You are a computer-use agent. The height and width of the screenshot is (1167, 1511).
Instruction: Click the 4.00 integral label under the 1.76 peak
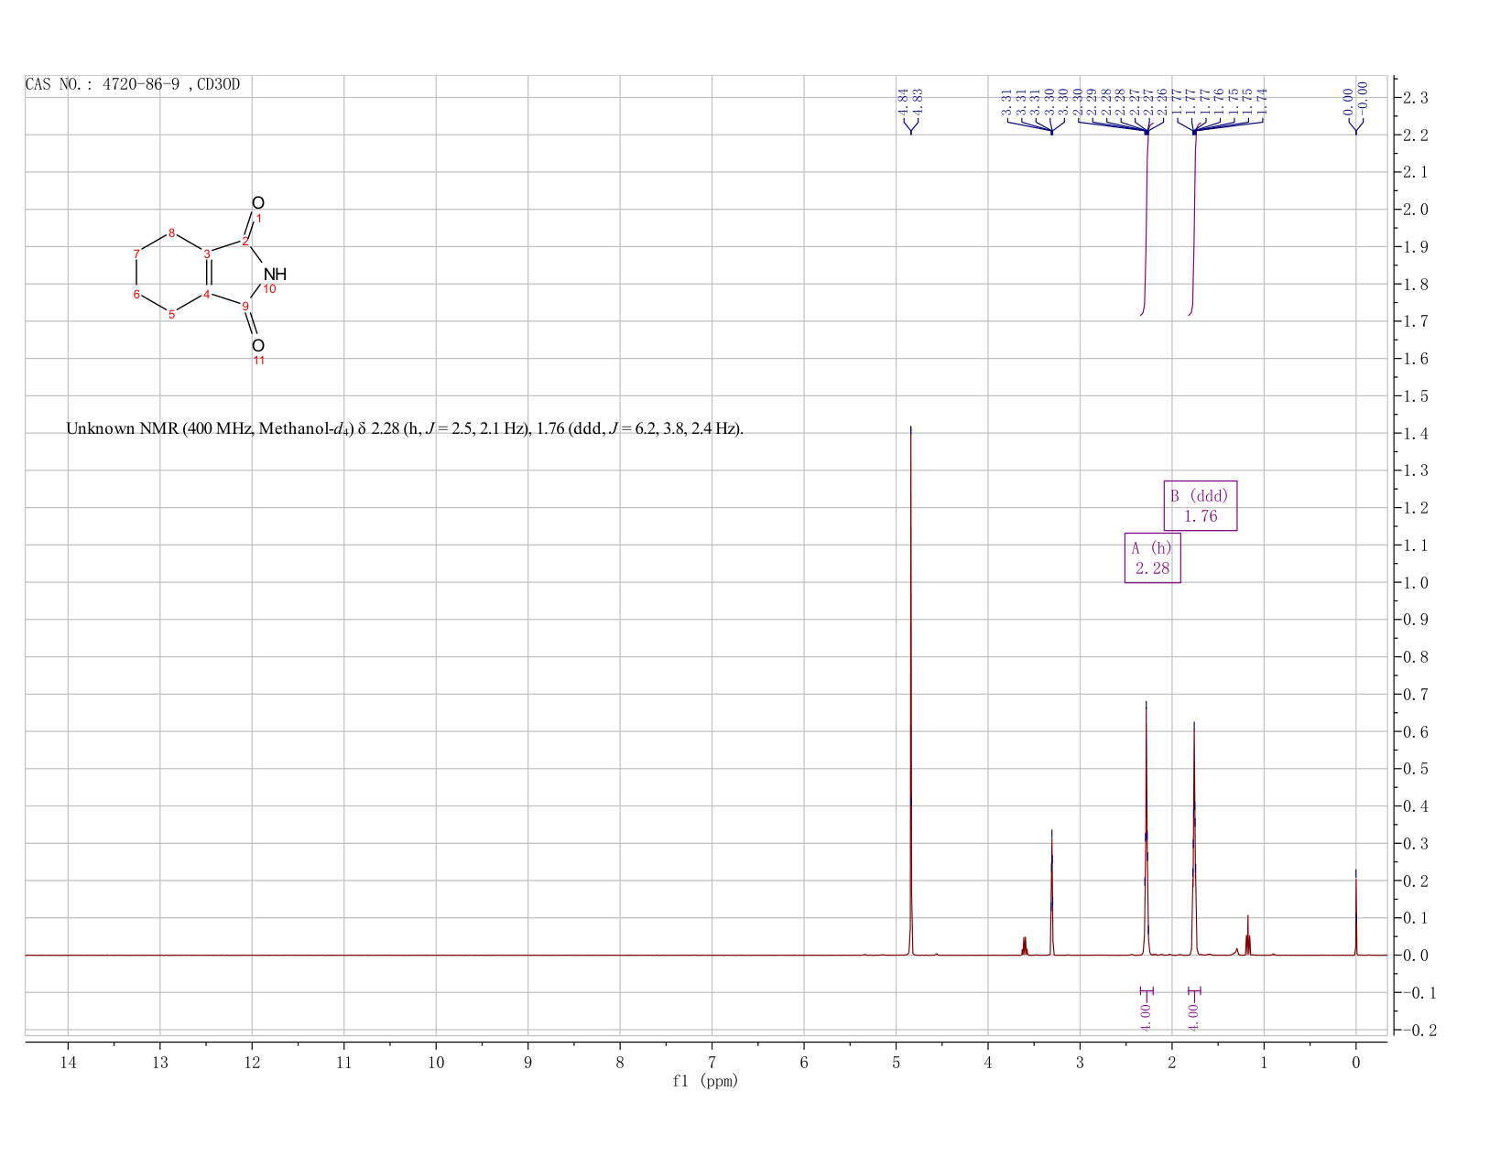click(1193, 1016)
